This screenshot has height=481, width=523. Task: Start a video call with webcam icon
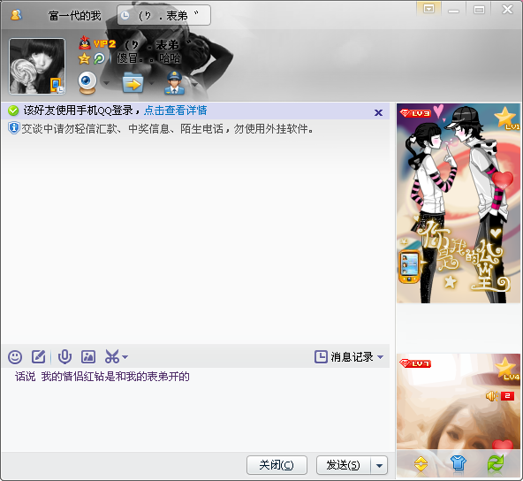[x=87, y=82]
